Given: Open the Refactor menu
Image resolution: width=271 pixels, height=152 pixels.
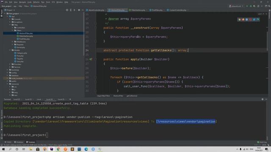Looking at the screenshot, I should pos(36,2).
